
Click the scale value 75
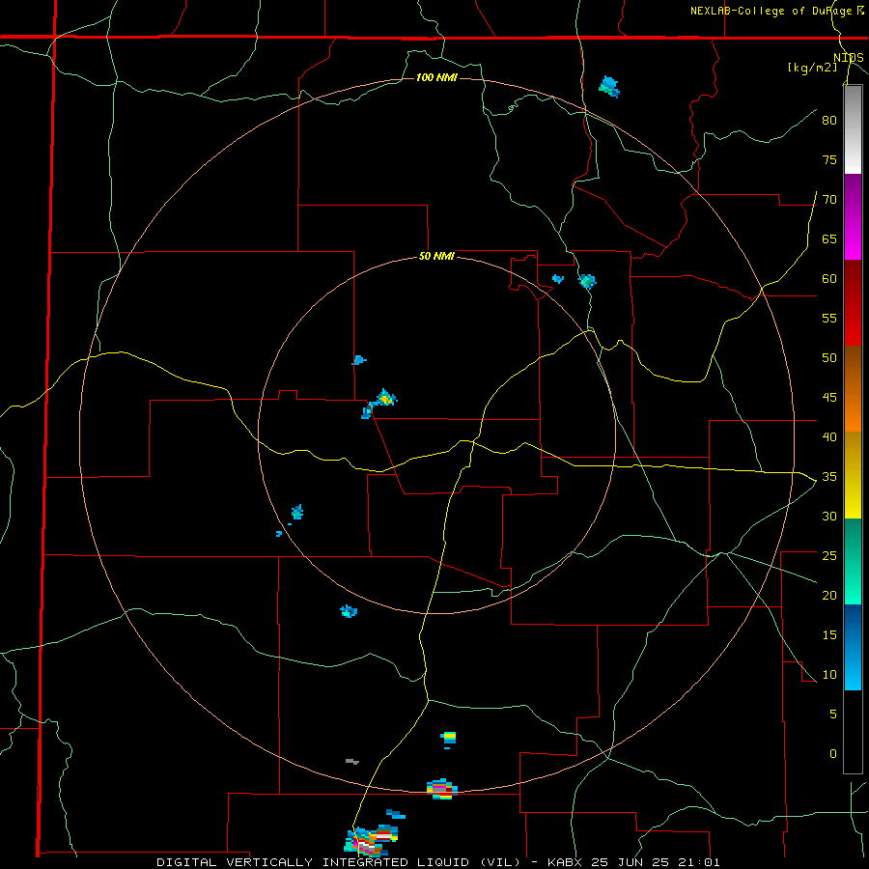point(829,160)
